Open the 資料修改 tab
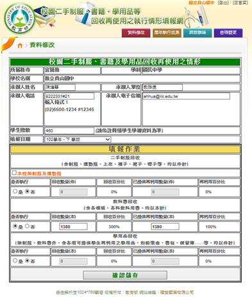The image size is (252, 307). pos(136,33)
